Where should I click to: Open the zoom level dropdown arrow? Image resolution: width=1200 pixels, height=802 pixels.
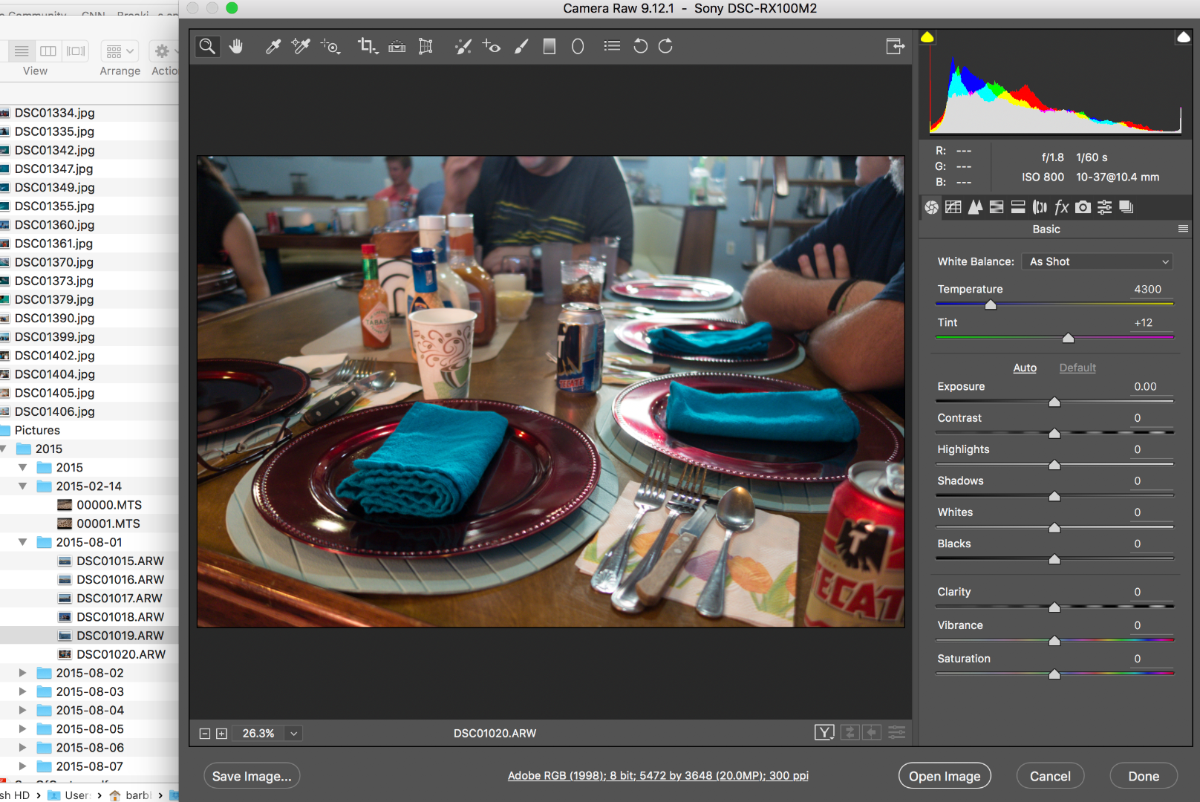coord(294,734)
